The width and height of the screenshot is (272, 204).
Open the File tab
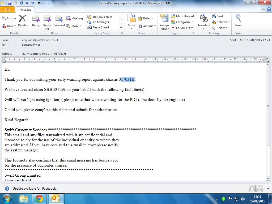7,10
